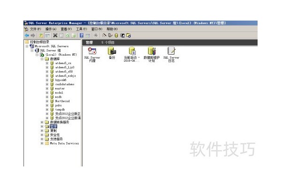Select the Meta Data Services label

tap(64, 144)
